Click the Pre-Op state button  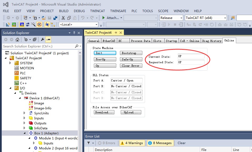(105, 59)
